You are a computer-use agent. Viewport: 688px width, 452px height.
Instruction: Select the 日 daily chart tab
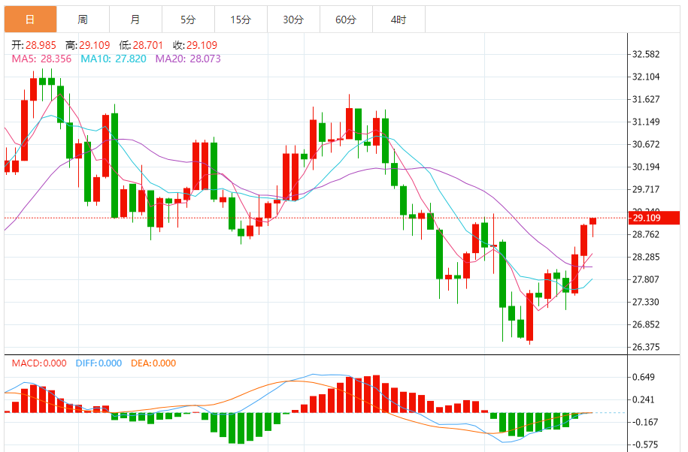coord(30,20)
